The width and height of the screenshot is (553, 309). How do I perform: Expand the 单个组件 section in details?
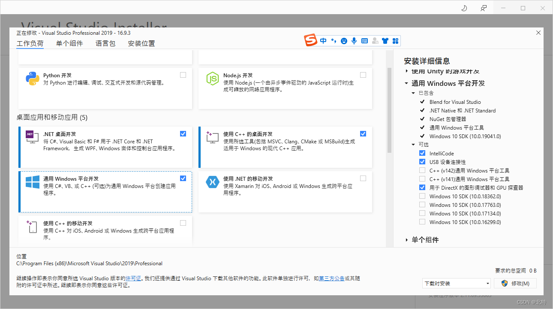pos(406,240)
